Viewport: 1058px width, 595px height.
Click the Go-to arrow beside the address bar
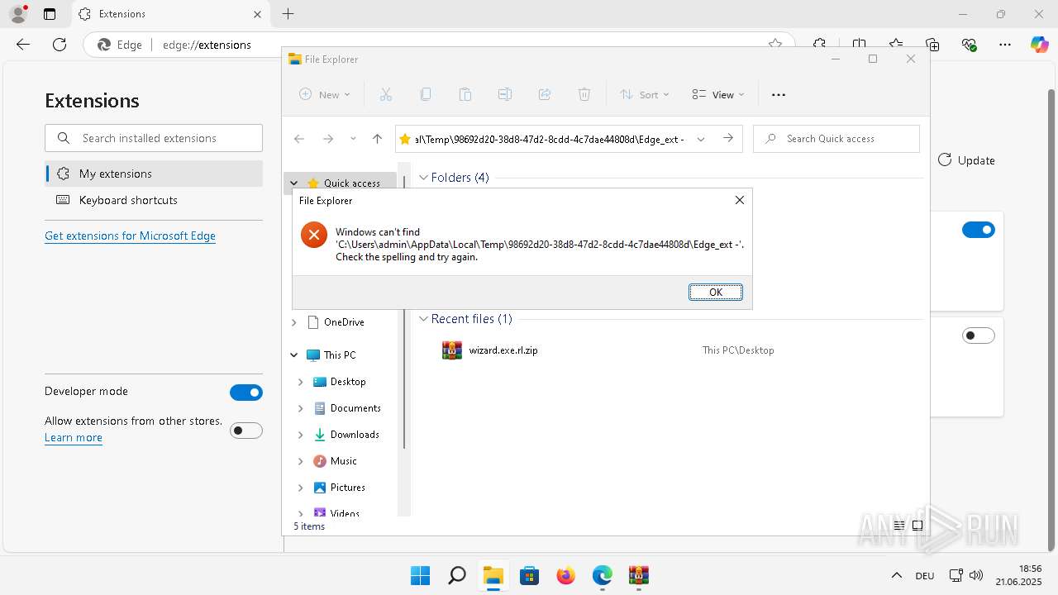728,139
